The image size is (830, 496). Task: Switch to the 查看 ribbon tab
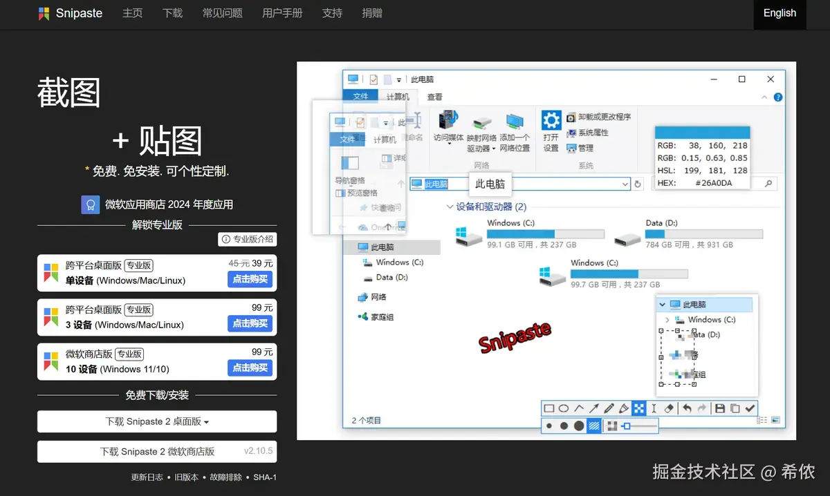point(435,96)
